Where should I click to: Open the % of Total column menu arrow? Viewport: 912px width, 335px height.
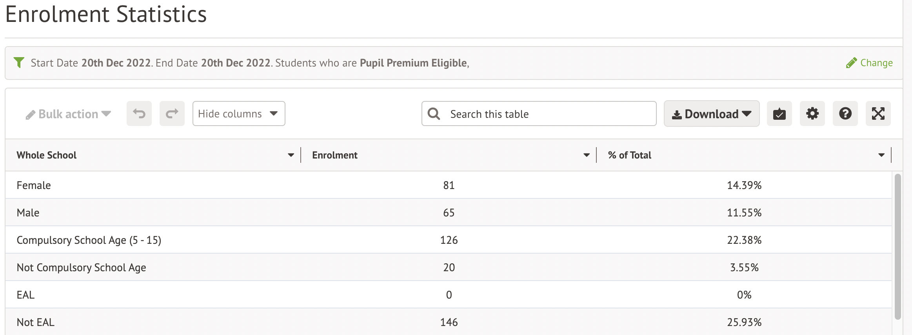(881, 155)
